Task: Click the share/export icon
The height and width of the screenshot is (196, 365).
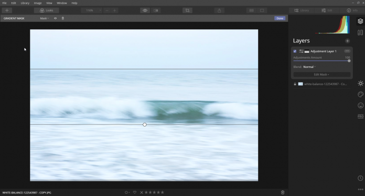Action: tap(219, 10)
